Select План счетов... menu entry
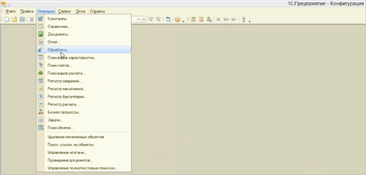Screen dimensions: 366x175 (84, 65)
